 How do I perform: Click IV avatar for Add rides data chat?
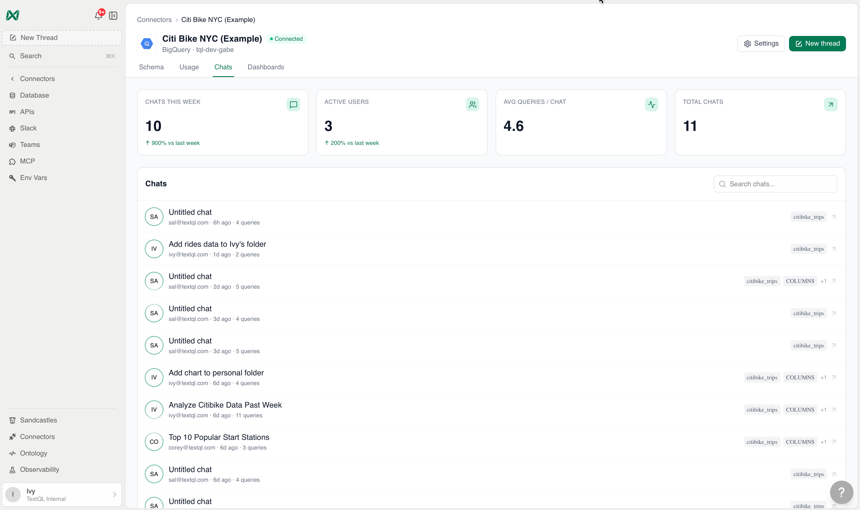pos(154,249)
